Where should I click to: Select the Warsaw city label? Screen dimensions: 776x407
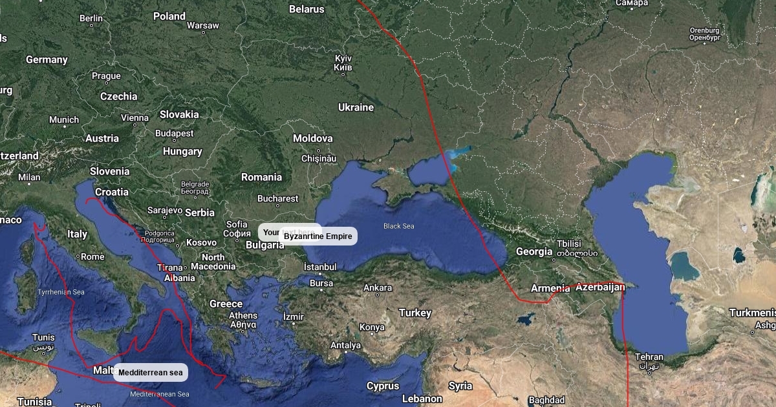202,26
